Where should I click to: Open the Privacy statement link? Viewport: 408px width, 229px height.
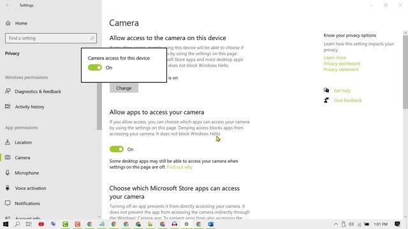click(x=341, y=69)
